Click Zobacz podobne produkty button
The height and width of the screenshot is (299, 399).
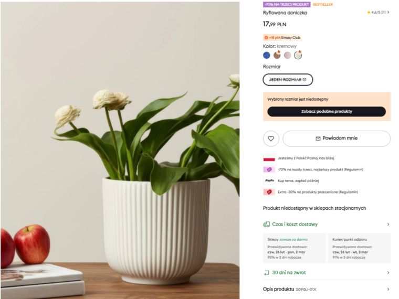327,111
